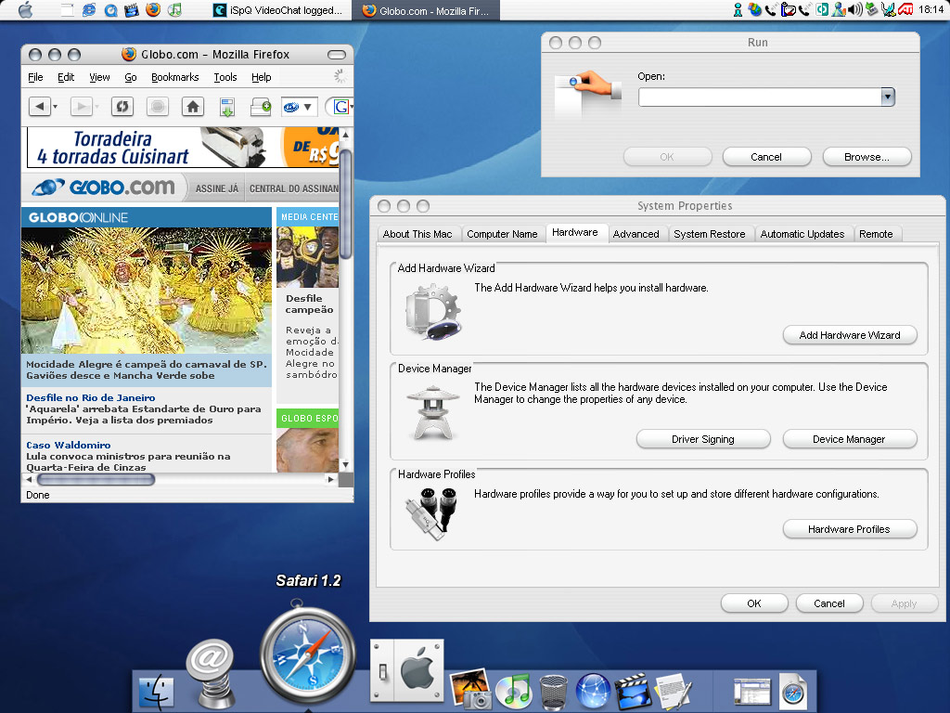The width and height of the screenshot is (950, 713).
Task: Click the Back arrow in Firefox
Action: tap(41, 106)
